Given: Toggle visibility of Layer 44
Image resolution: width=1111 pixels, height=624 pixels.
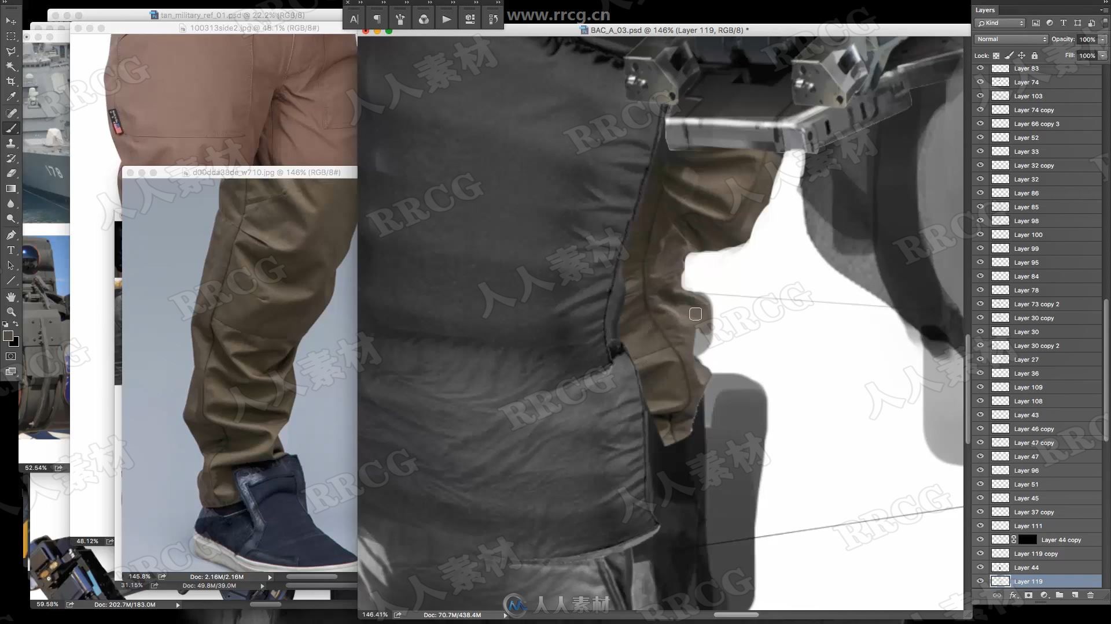Looking at the screenshot, I should click(980, 567).
